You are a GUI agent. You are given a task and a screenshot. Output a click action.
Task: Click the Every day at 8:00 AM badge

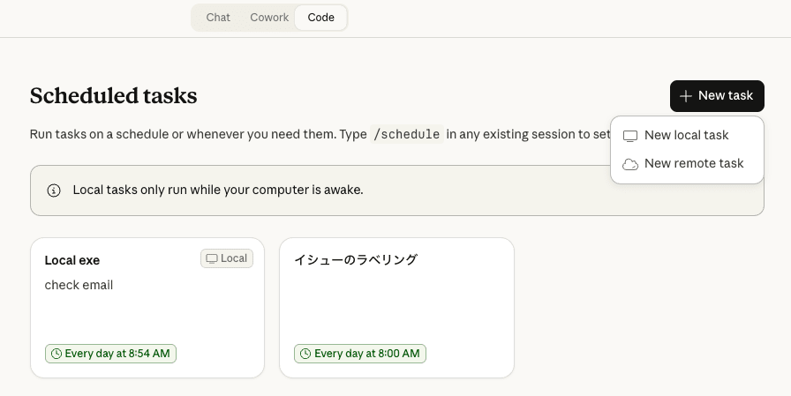pos(360,354)
